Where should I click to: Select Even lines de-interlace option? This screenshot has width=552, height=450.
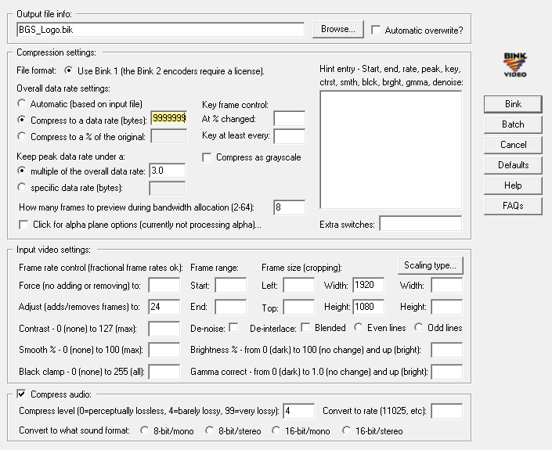click(359, 328)
